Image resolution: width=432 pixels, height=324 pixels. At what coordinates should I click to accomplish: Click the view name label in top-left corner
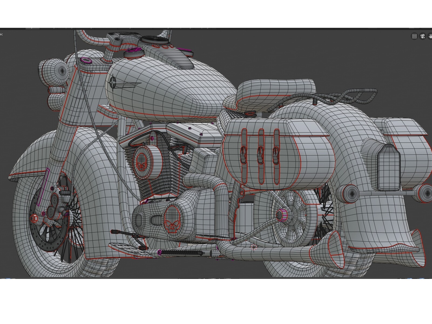pos(2,35)
